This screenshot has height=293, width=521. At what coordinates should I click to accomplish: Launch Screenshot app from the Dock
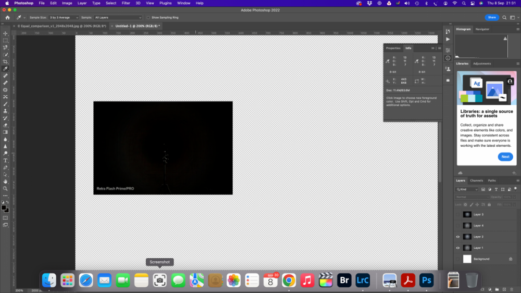(x=160, y=281)
